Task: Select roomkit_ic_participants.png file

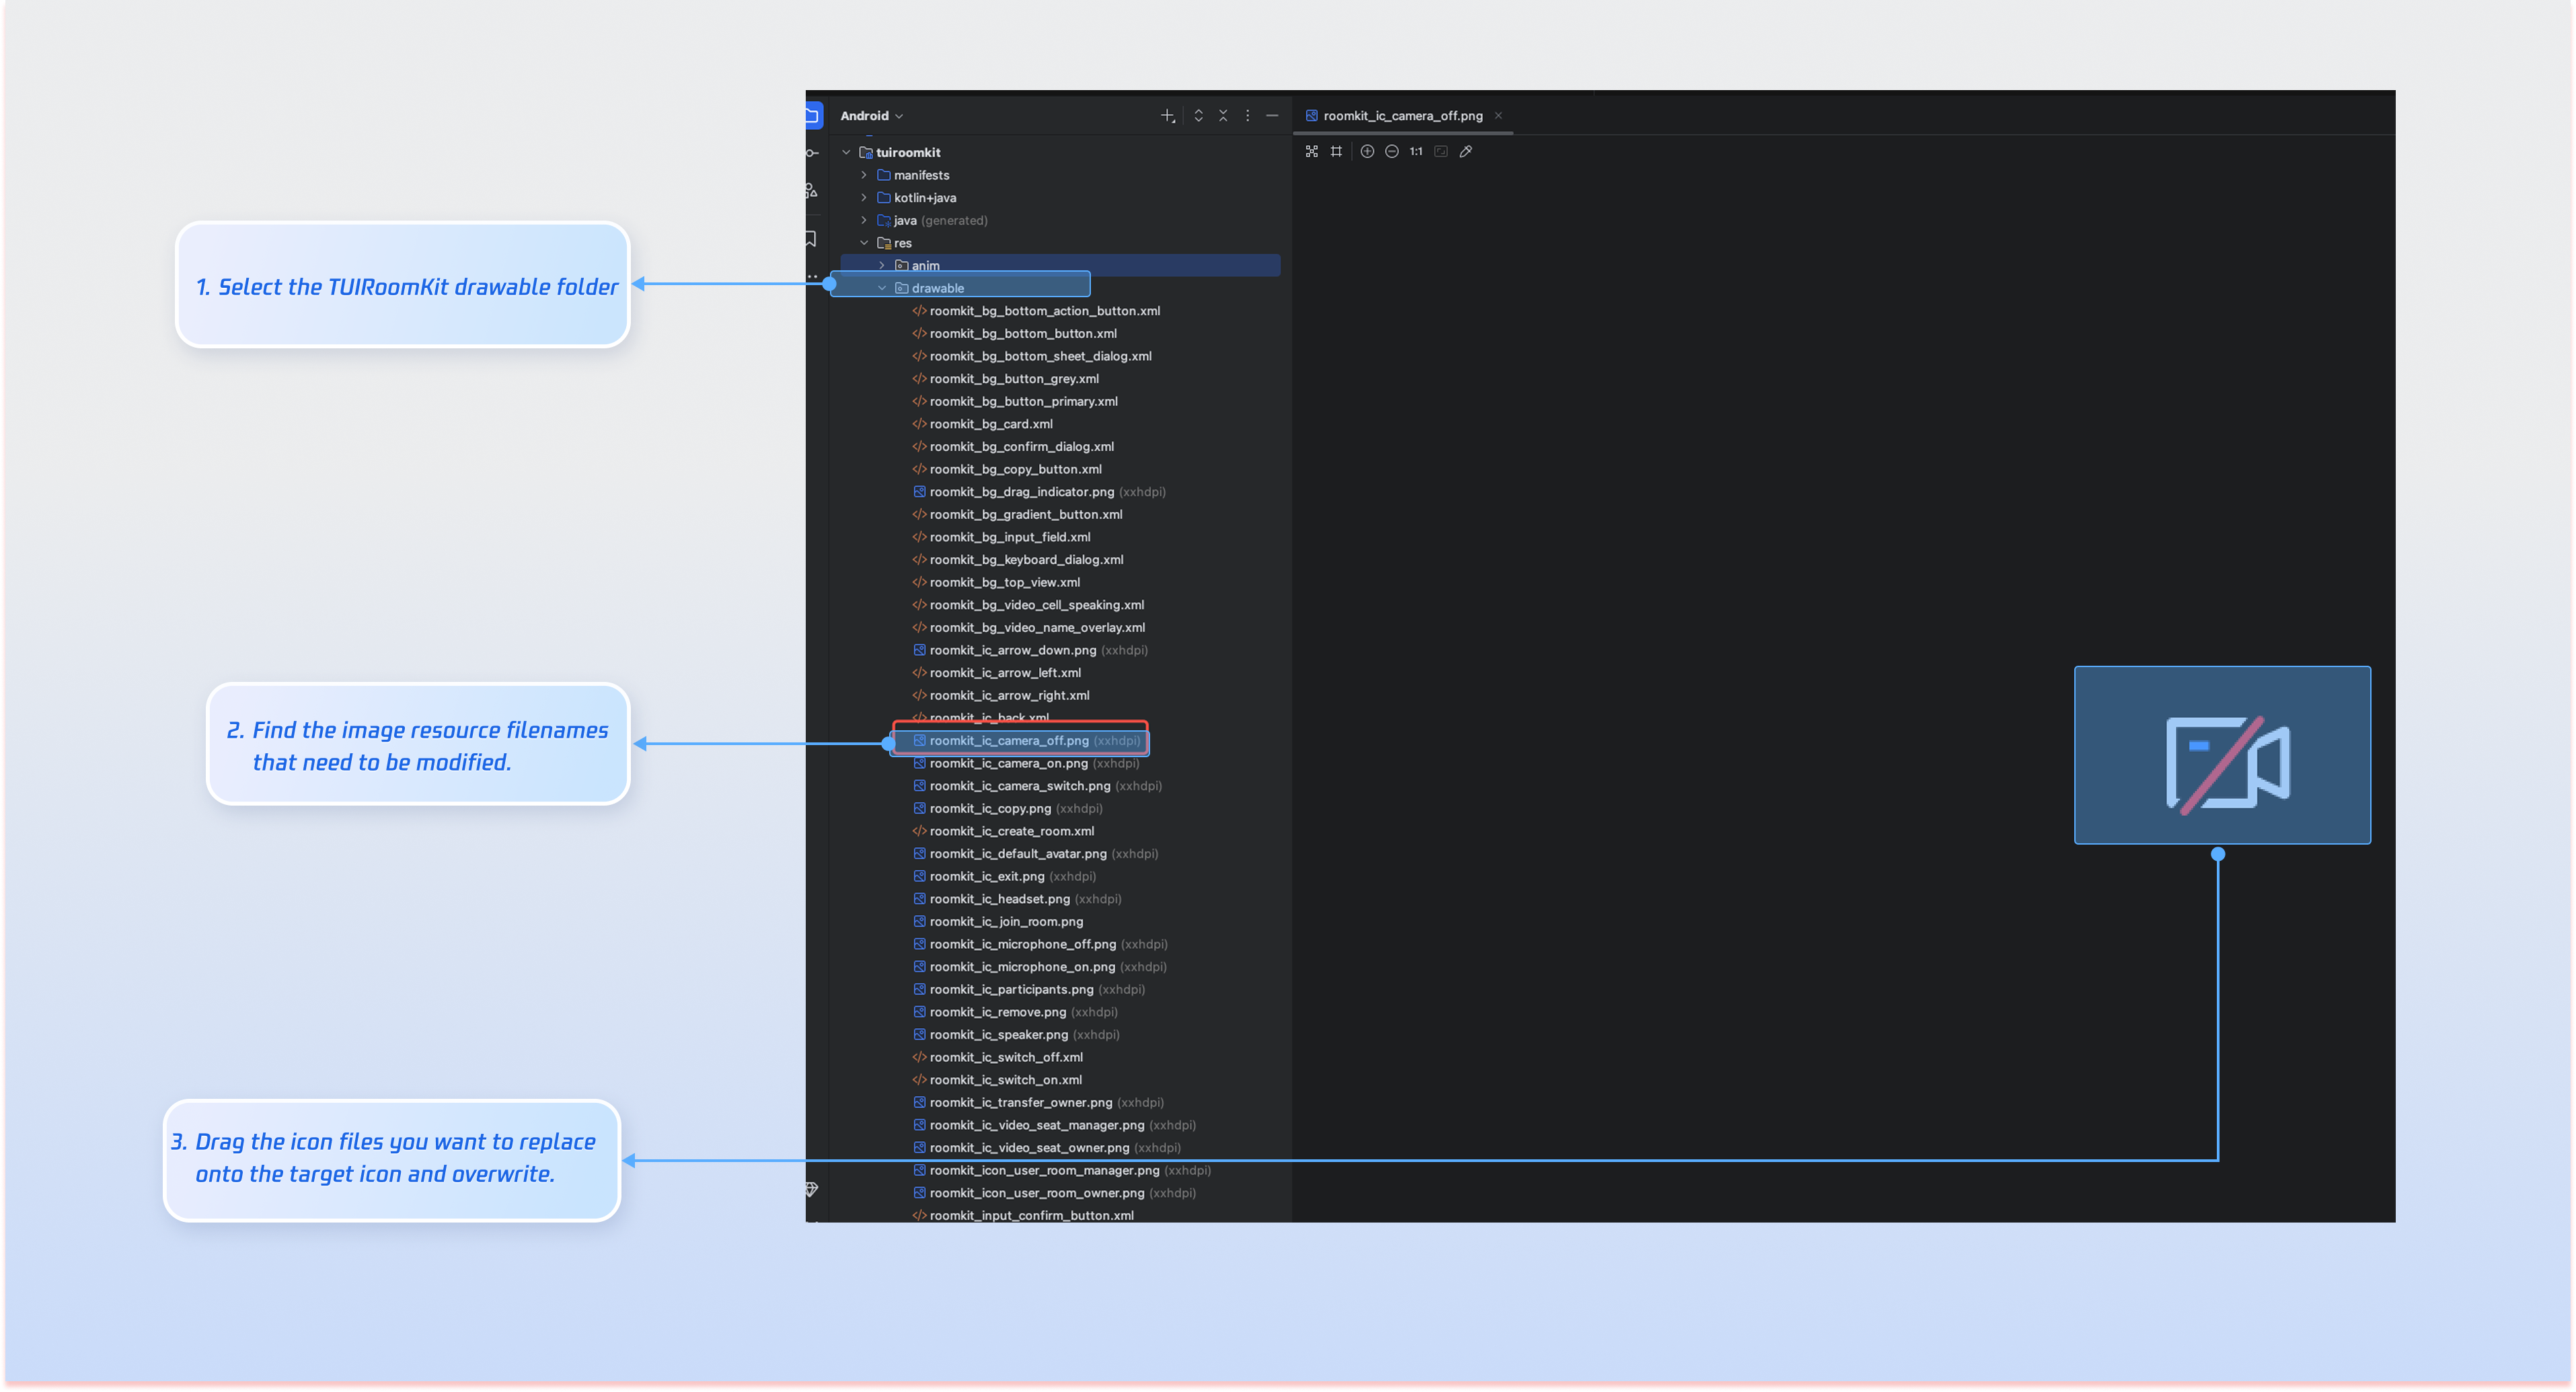Action: tap(1029, 989)
